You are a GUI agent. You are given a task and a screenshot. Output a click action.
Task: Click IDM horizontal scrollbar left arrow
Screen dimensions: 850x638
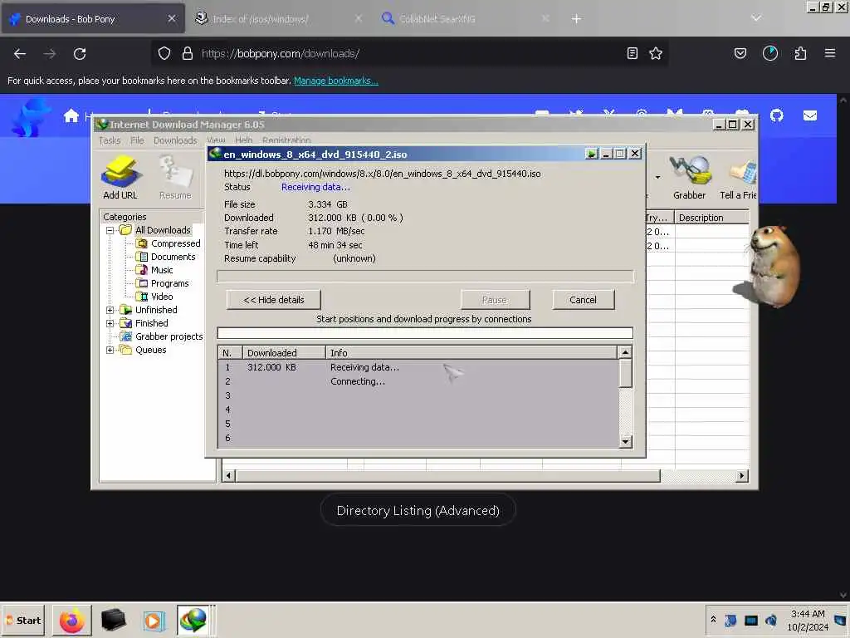[228, 476]
